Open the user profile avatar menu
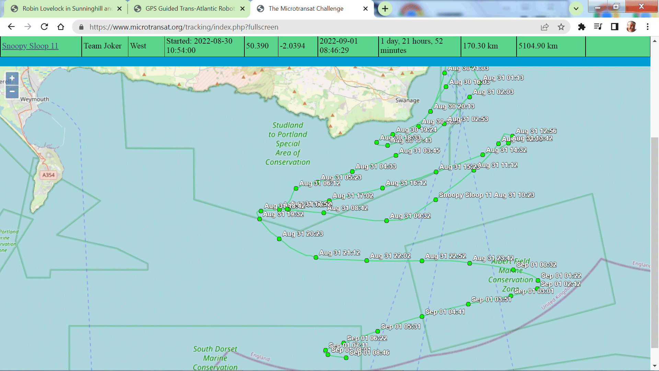The image size is (659, 371). (x=631, y=27)
